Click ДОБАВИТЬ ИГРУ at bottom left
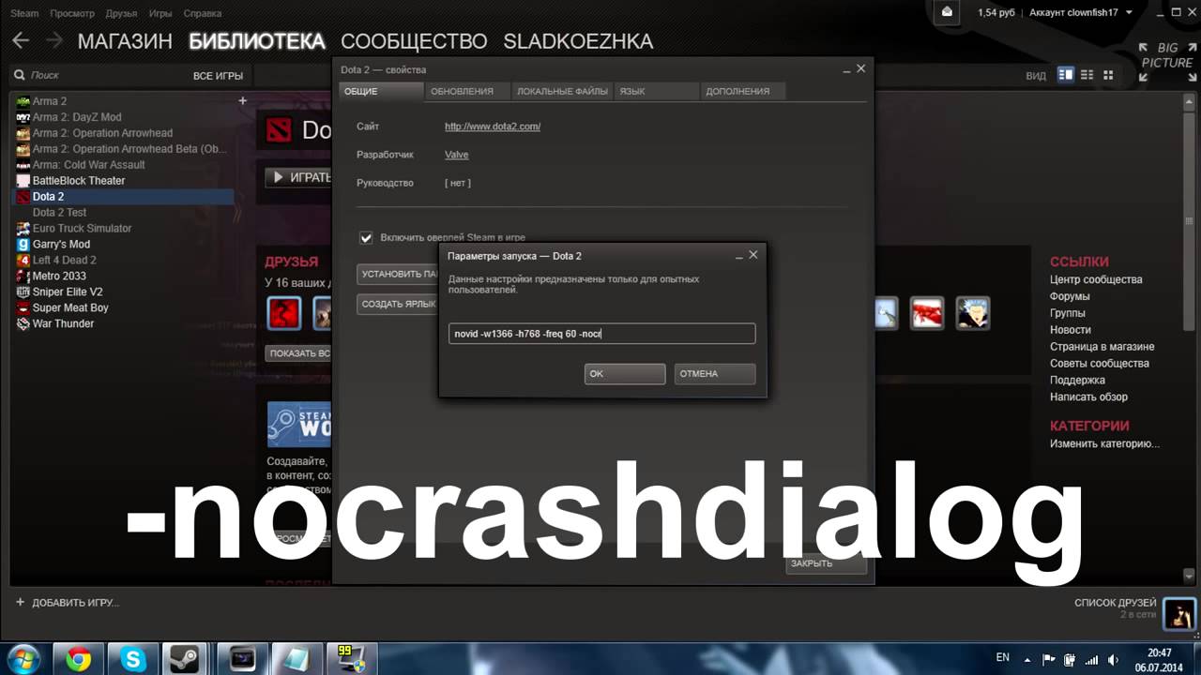This screenshot has width=1201, height=675. pyautogui.click(x=67, y=603)
